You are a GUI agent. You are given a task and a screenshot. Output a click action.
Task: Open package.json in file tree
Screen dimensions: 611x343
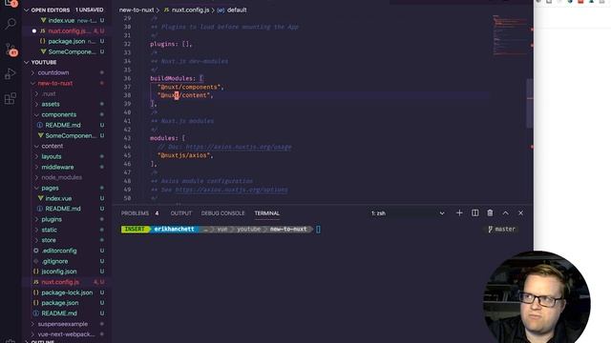(x=60, y=303)
